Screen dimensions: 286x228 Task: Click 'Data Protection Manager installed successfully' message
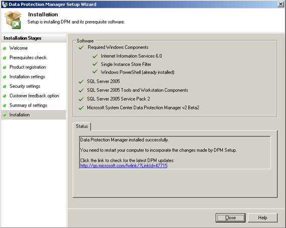(124, 140)
